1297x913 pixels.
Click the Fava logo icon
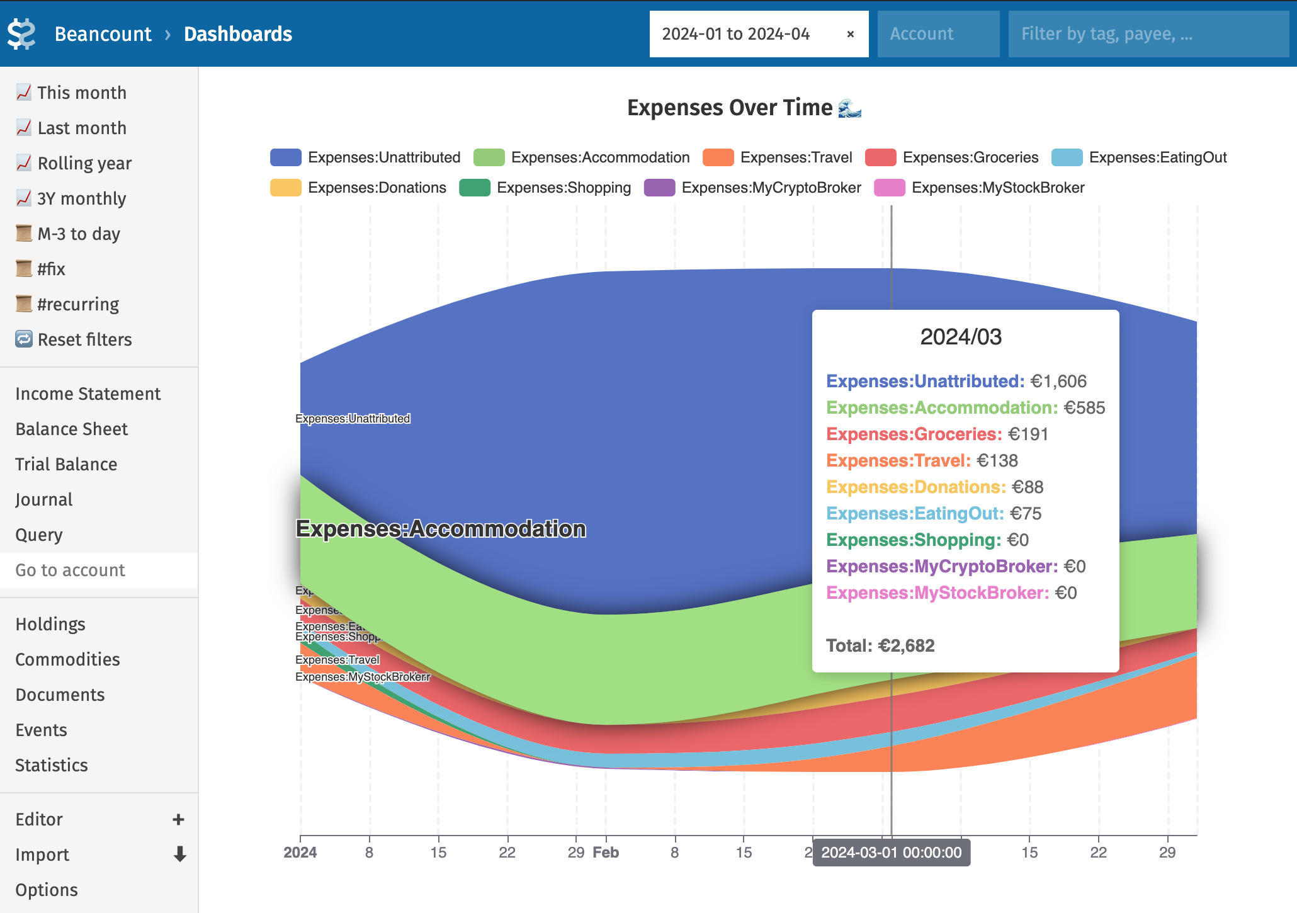[x=21, y=34]
